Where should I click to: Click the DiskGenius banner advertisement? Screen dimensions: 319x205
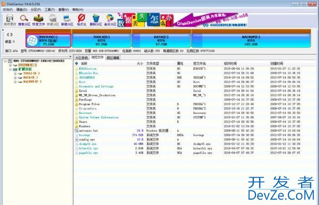point(182,20)
